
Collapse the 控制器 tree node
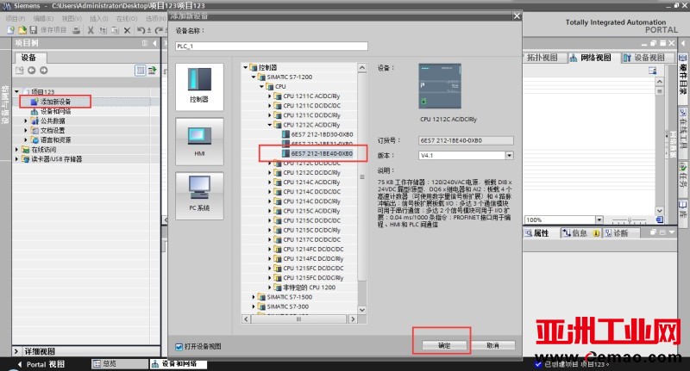point(246,67)
